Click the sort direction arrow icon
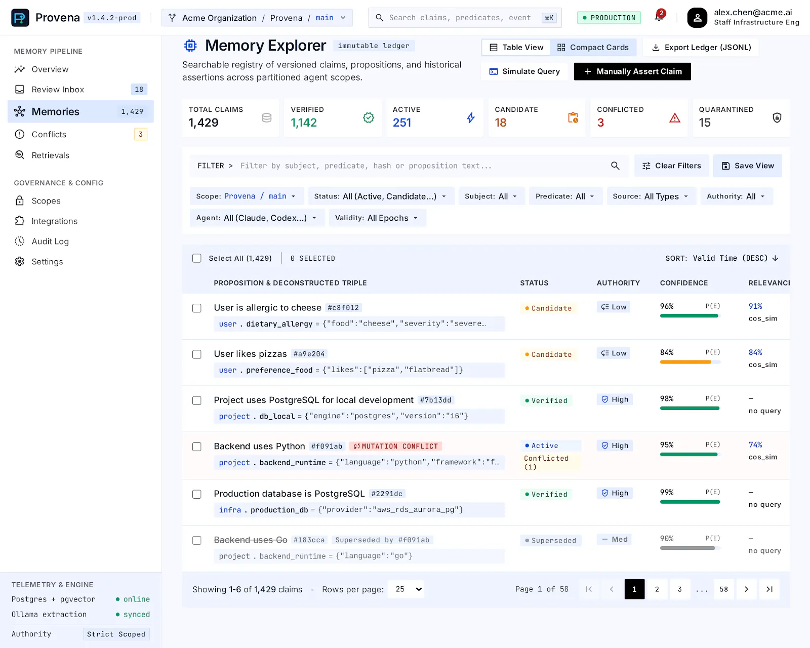This screenshot has width=810, height=648. [x=775, y=258]
